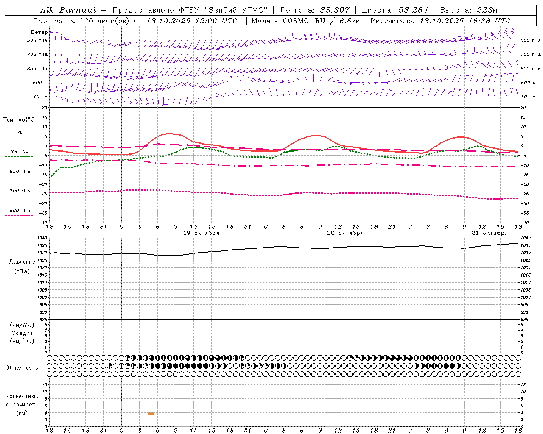Screen dimensions: 543x434
Task: Select the text Прогноз на 120 часа(ов)
Action: [x=81, y=21]
